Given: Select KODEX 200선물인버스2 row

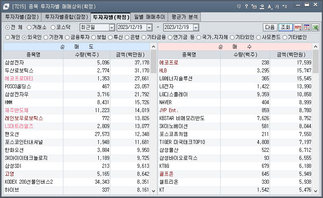Looking at the screenshot, I should tap(77, 182).
